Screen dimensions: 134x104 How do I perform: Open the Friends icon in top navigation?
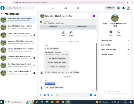66,8
